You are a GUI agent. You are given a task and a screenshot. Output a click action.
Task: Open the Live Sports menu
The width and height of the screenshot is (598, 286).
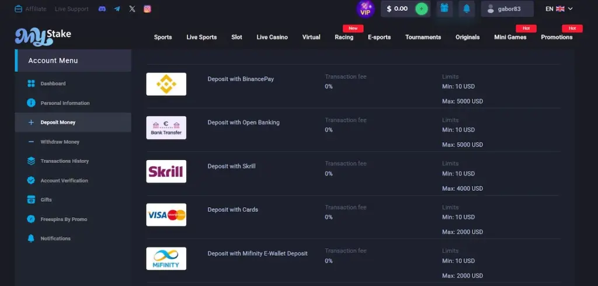pyautogui.click(x=201, y=37)
